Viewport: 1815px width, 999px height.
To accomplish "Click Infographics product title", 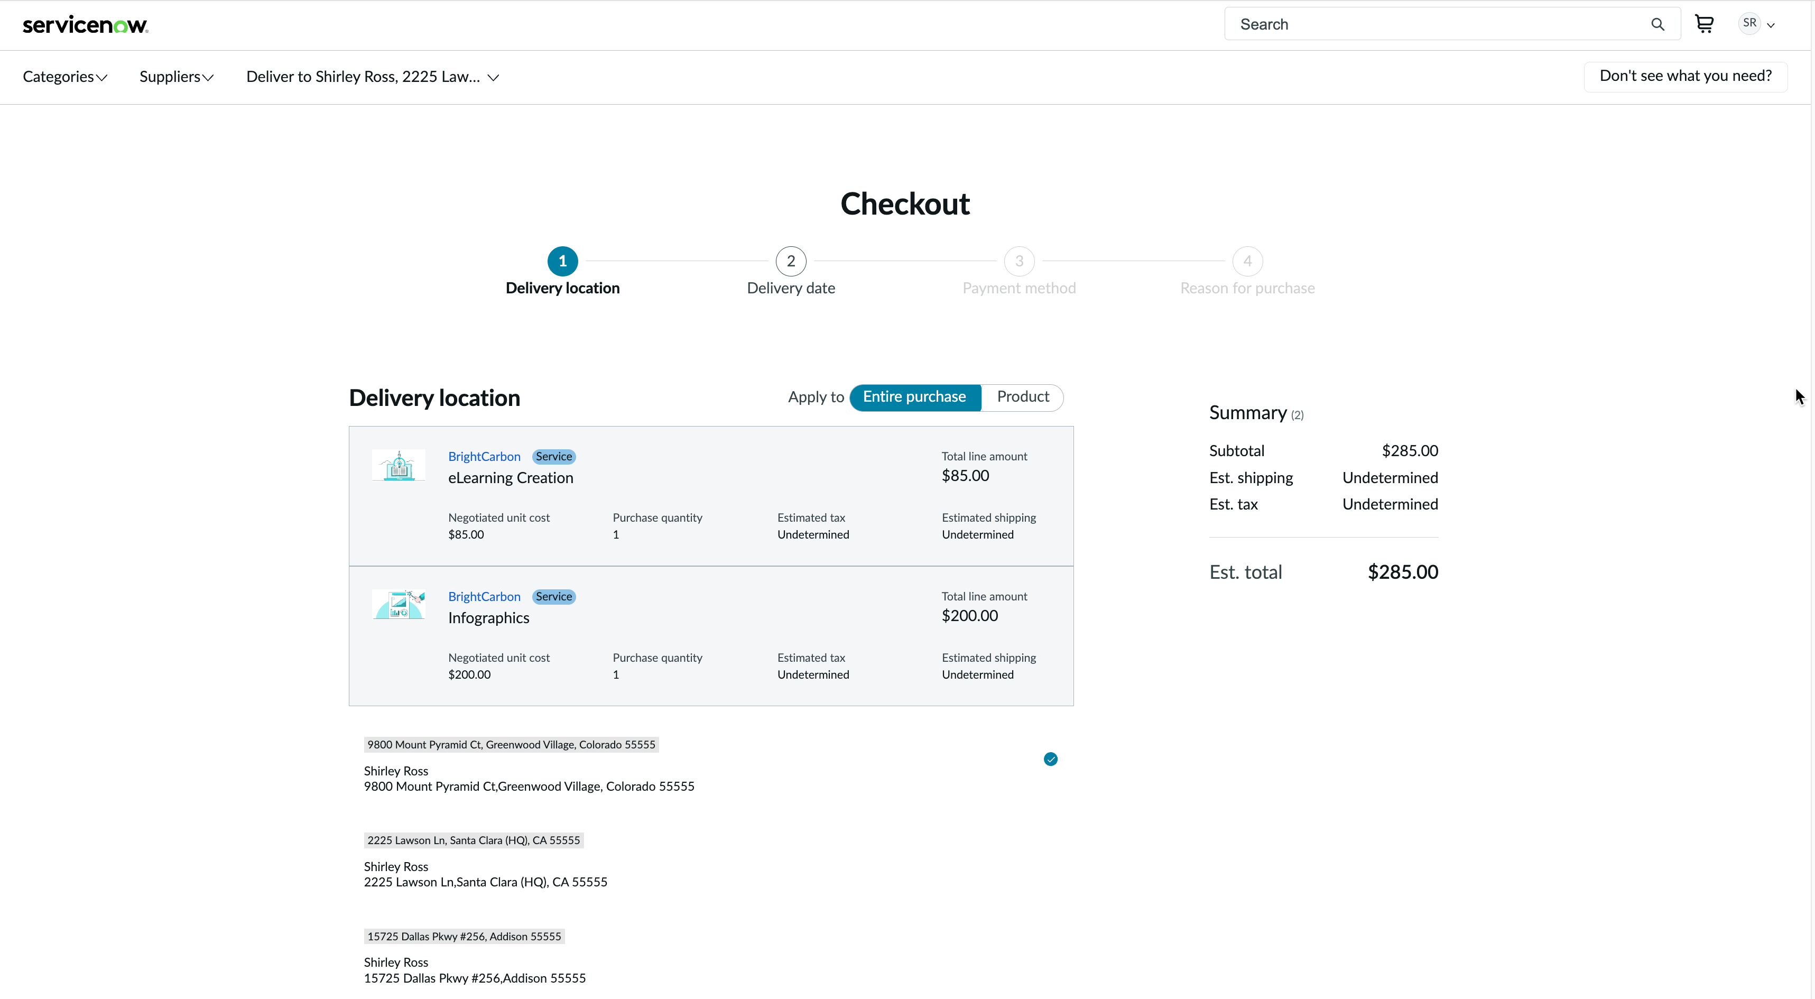I will point(488,618).
